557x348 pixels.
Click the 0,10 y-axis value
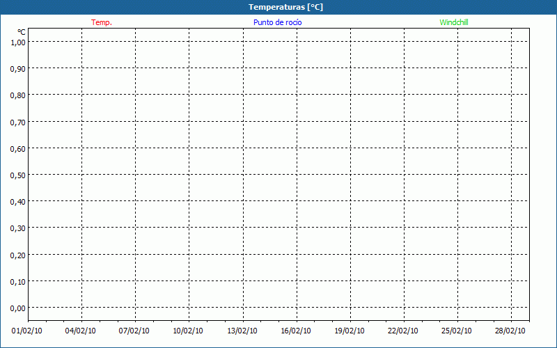tap(18, 282)
